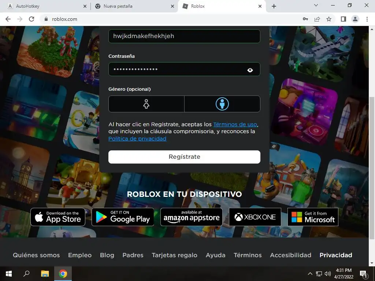
Task: Click the volume speaker tray icon
Action: click(x=327, y=274)
